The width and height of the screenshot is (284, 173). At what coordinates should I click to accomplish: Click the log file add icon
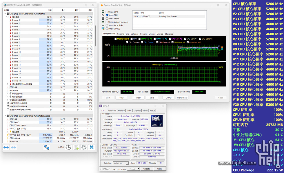76,147
